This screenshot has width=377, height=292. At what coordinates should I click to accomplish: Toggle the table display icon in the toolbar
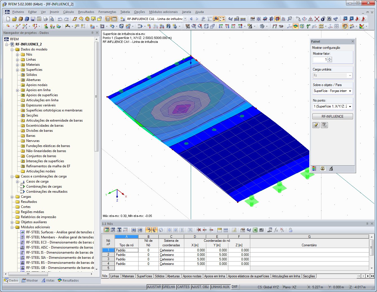pyautogui.click(x=114, y=19)
